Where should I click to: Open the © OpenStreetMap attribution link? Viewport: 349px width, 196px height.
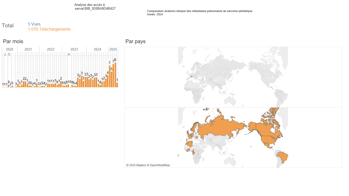[158, 165]
